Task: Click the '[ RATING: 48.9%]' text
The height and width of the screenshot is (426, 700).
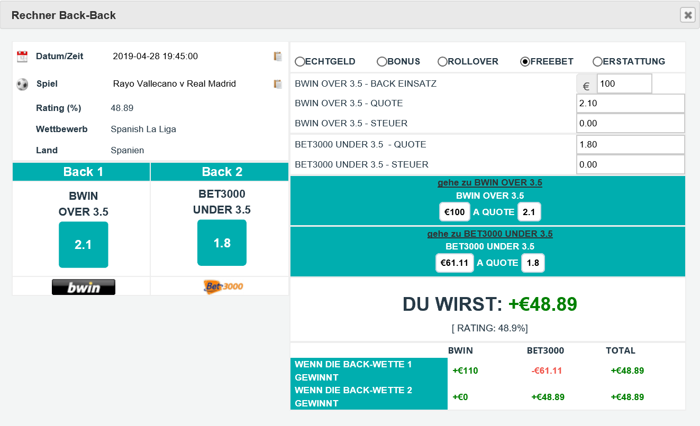Action: [x=490, y=328]
